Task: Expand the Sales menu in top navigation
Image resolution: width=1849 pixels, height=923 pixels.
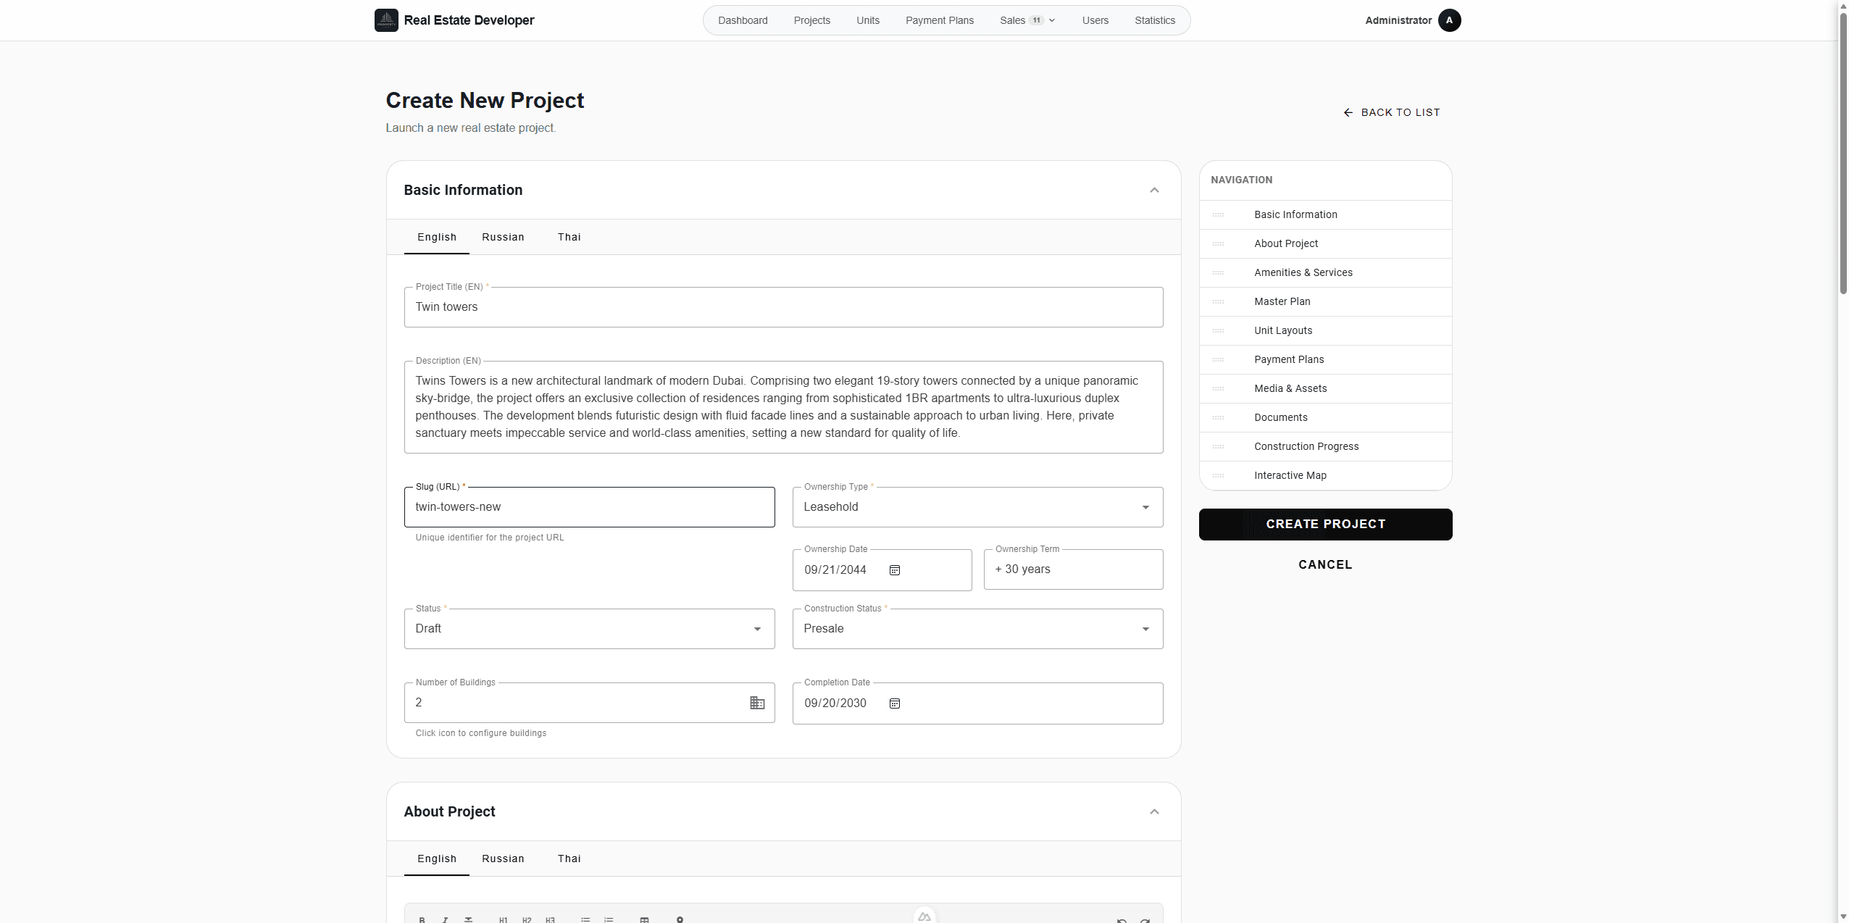Action: pos(1027,20)
